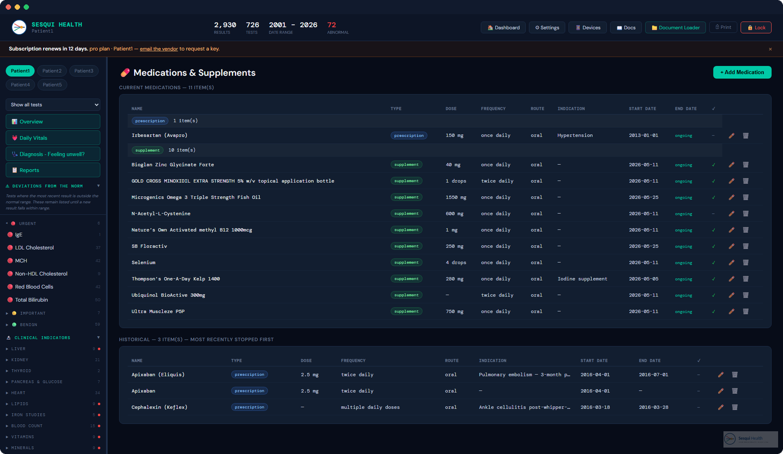This screenshot has height=454, width=783.
Task: Delete the Irbesartan (Avapro) medication entry
Action: click(x=746, y=136)
